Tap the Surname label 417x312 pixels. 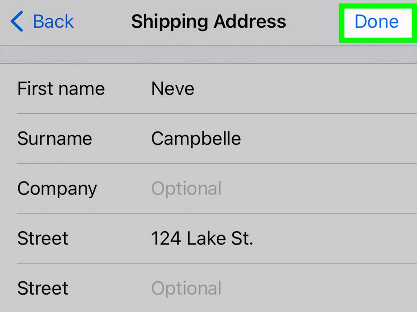coord(55,139)
